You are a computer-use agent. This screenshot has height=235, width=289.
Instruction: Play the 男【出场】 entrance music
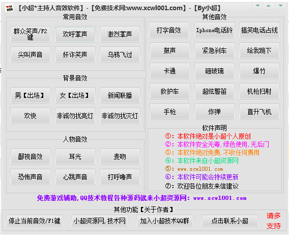[x=31, y=95]
